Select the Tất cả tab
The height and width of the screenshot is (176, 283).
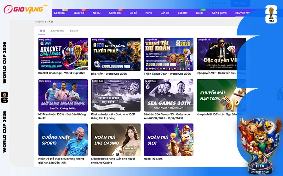tap(42, 31)
